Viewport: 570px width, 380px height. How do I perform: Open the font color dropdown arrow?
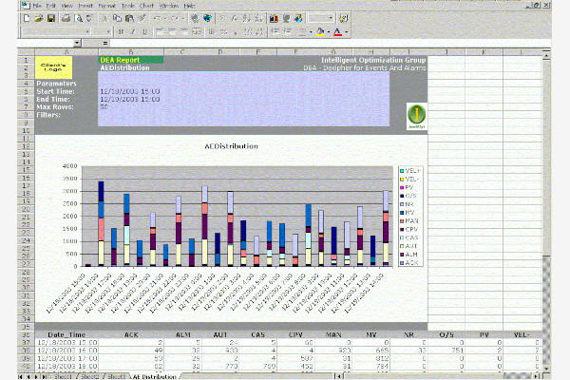click(x=346, y=31)
